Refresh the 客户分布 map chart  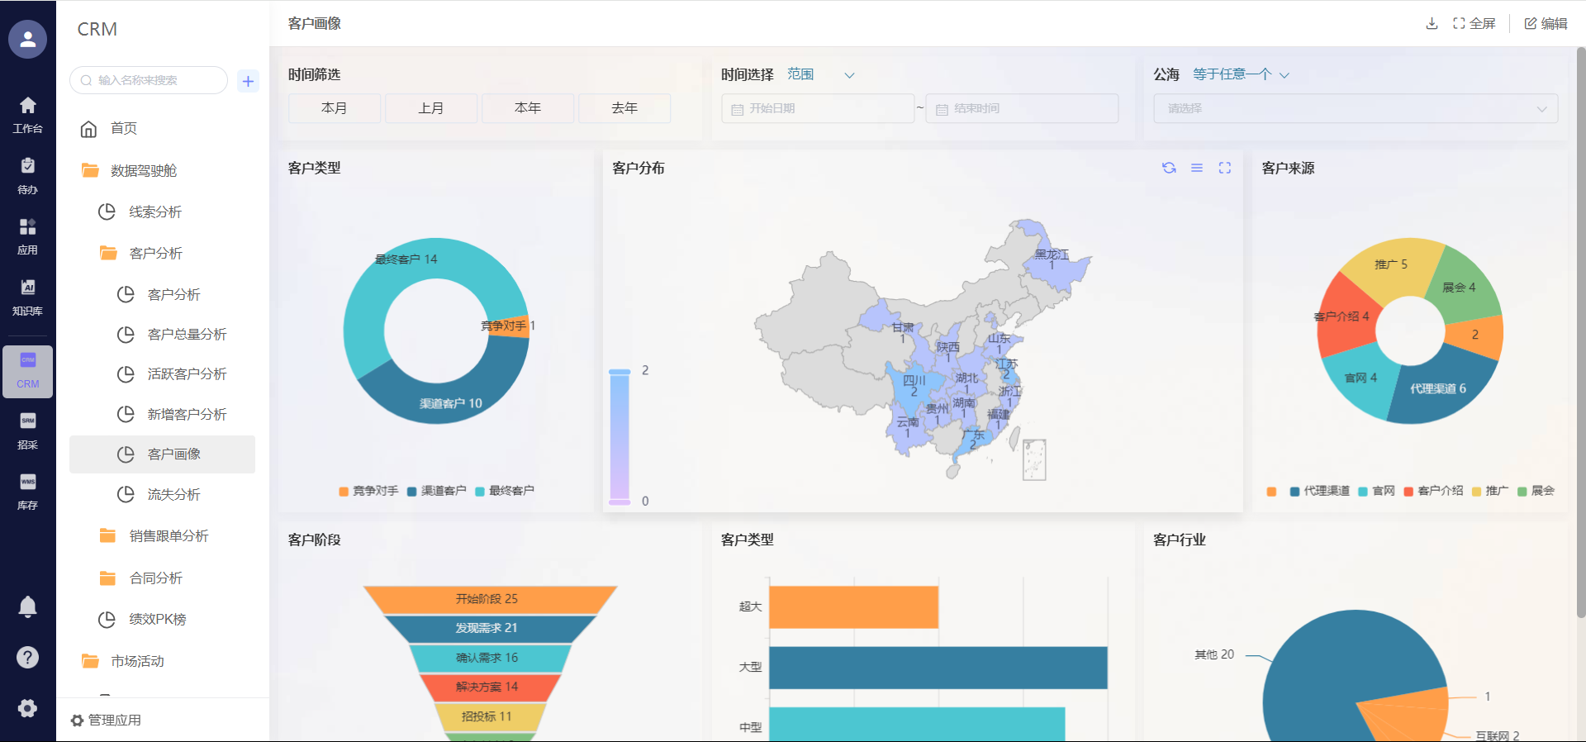tap(1169, 168)
